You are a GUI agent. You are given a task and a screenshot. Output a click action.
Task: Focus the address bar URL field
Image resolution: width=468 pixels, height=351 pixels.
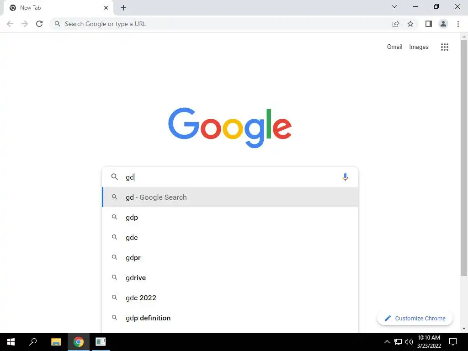[221, 24]
